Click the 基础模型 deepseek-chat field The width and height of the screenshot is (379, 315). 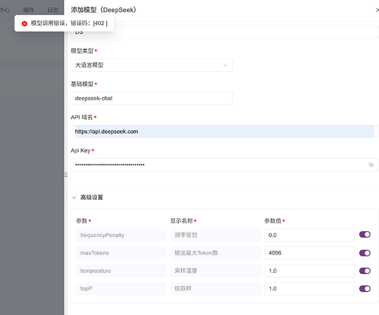[x=152, y=98]
